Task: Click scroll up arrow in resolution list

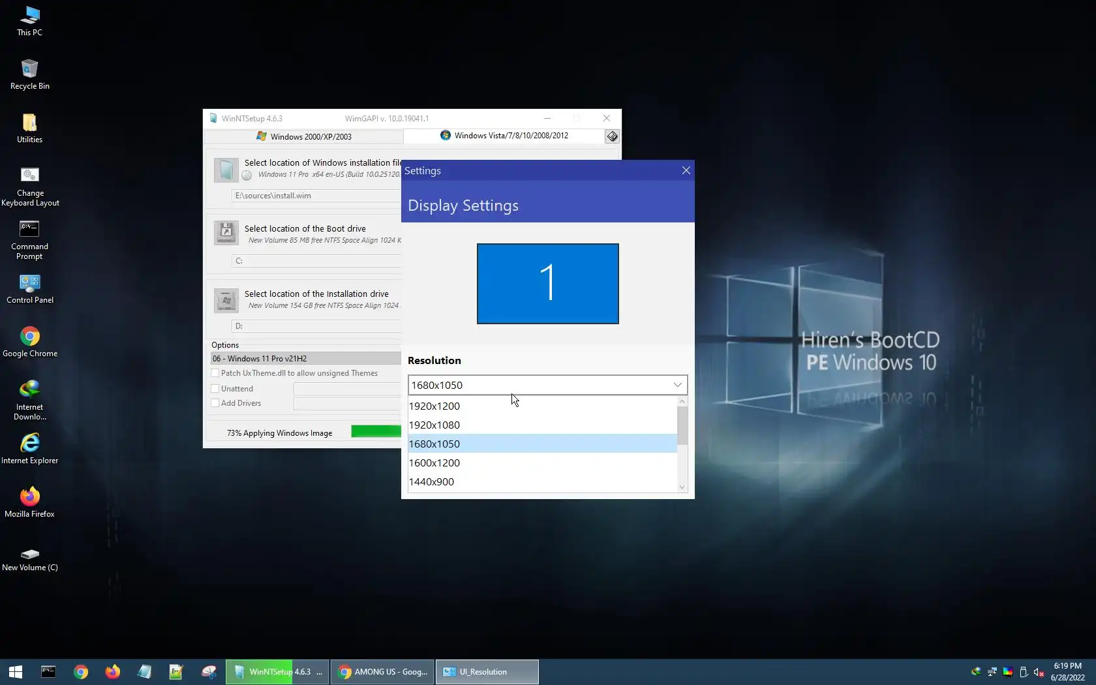Action: (x=682, y=401)
